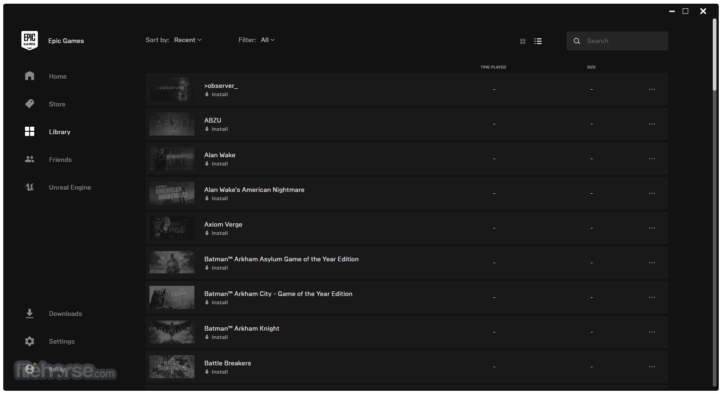
Task: Open options menu for >observer_
Action: (652, 89)
